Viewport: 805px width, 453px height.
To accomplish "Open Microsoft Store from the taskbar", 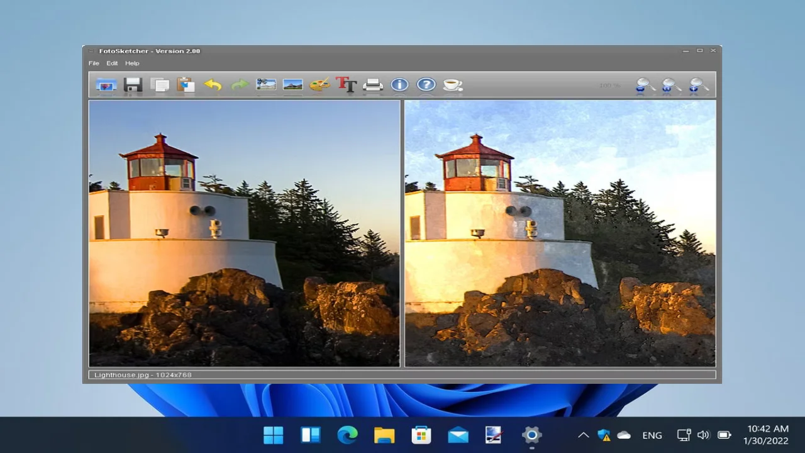I will coord(421,435).
